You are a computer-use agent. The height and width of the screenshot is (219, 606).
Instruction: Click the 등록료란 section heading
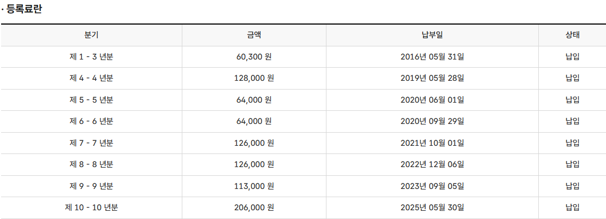click(23, 9)
